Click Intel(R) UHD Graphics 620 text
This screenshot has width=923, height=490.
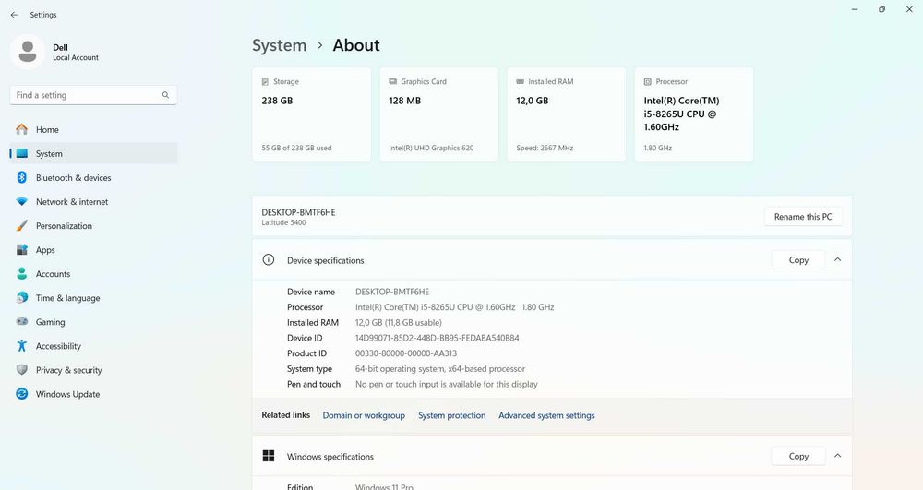point(431,149)
